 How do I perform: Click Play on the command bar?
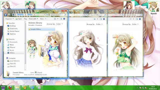click(x=25, y=19)
